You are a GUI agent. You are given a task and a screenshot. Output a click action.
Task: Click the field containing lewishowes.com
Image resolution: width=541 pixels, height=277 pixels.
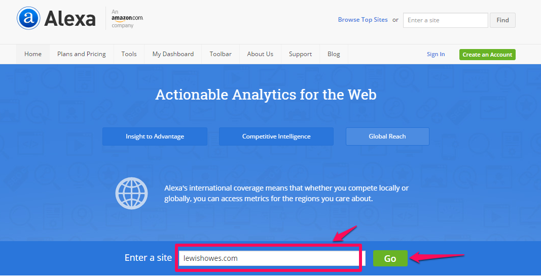pyautogui.click(x=272, y=258)
